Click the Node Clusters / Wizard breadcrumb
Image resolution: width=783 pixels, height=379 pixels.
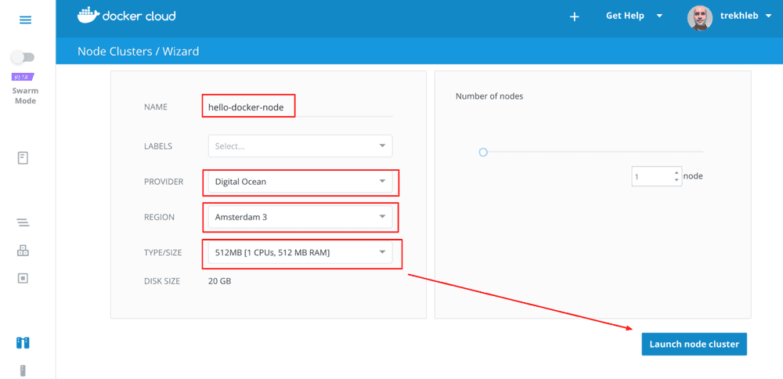tap(139, 51)
